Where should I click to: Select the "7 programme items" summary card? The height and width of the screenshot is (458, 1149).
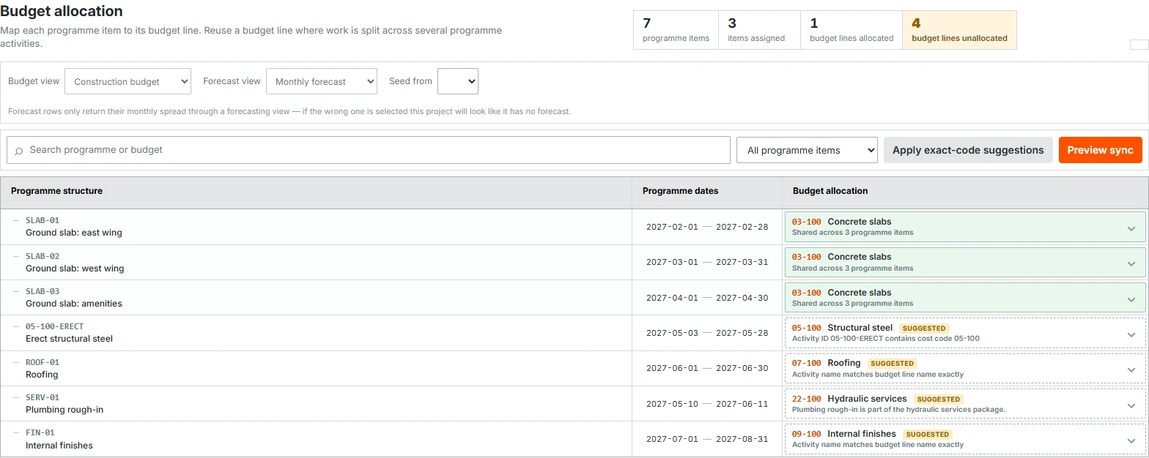click(x=676, y=30)
